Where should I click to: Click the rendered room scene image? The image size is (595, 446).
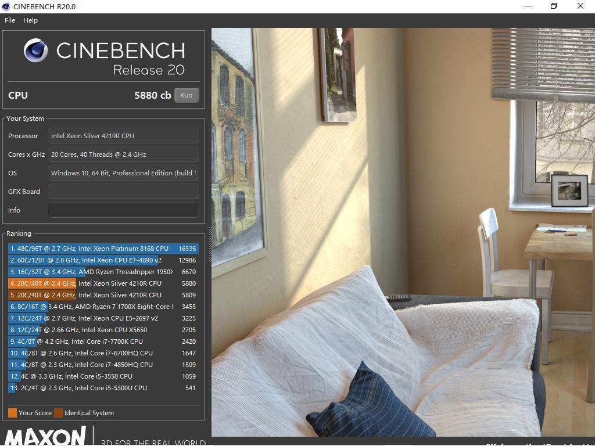(x=403, y=232)
